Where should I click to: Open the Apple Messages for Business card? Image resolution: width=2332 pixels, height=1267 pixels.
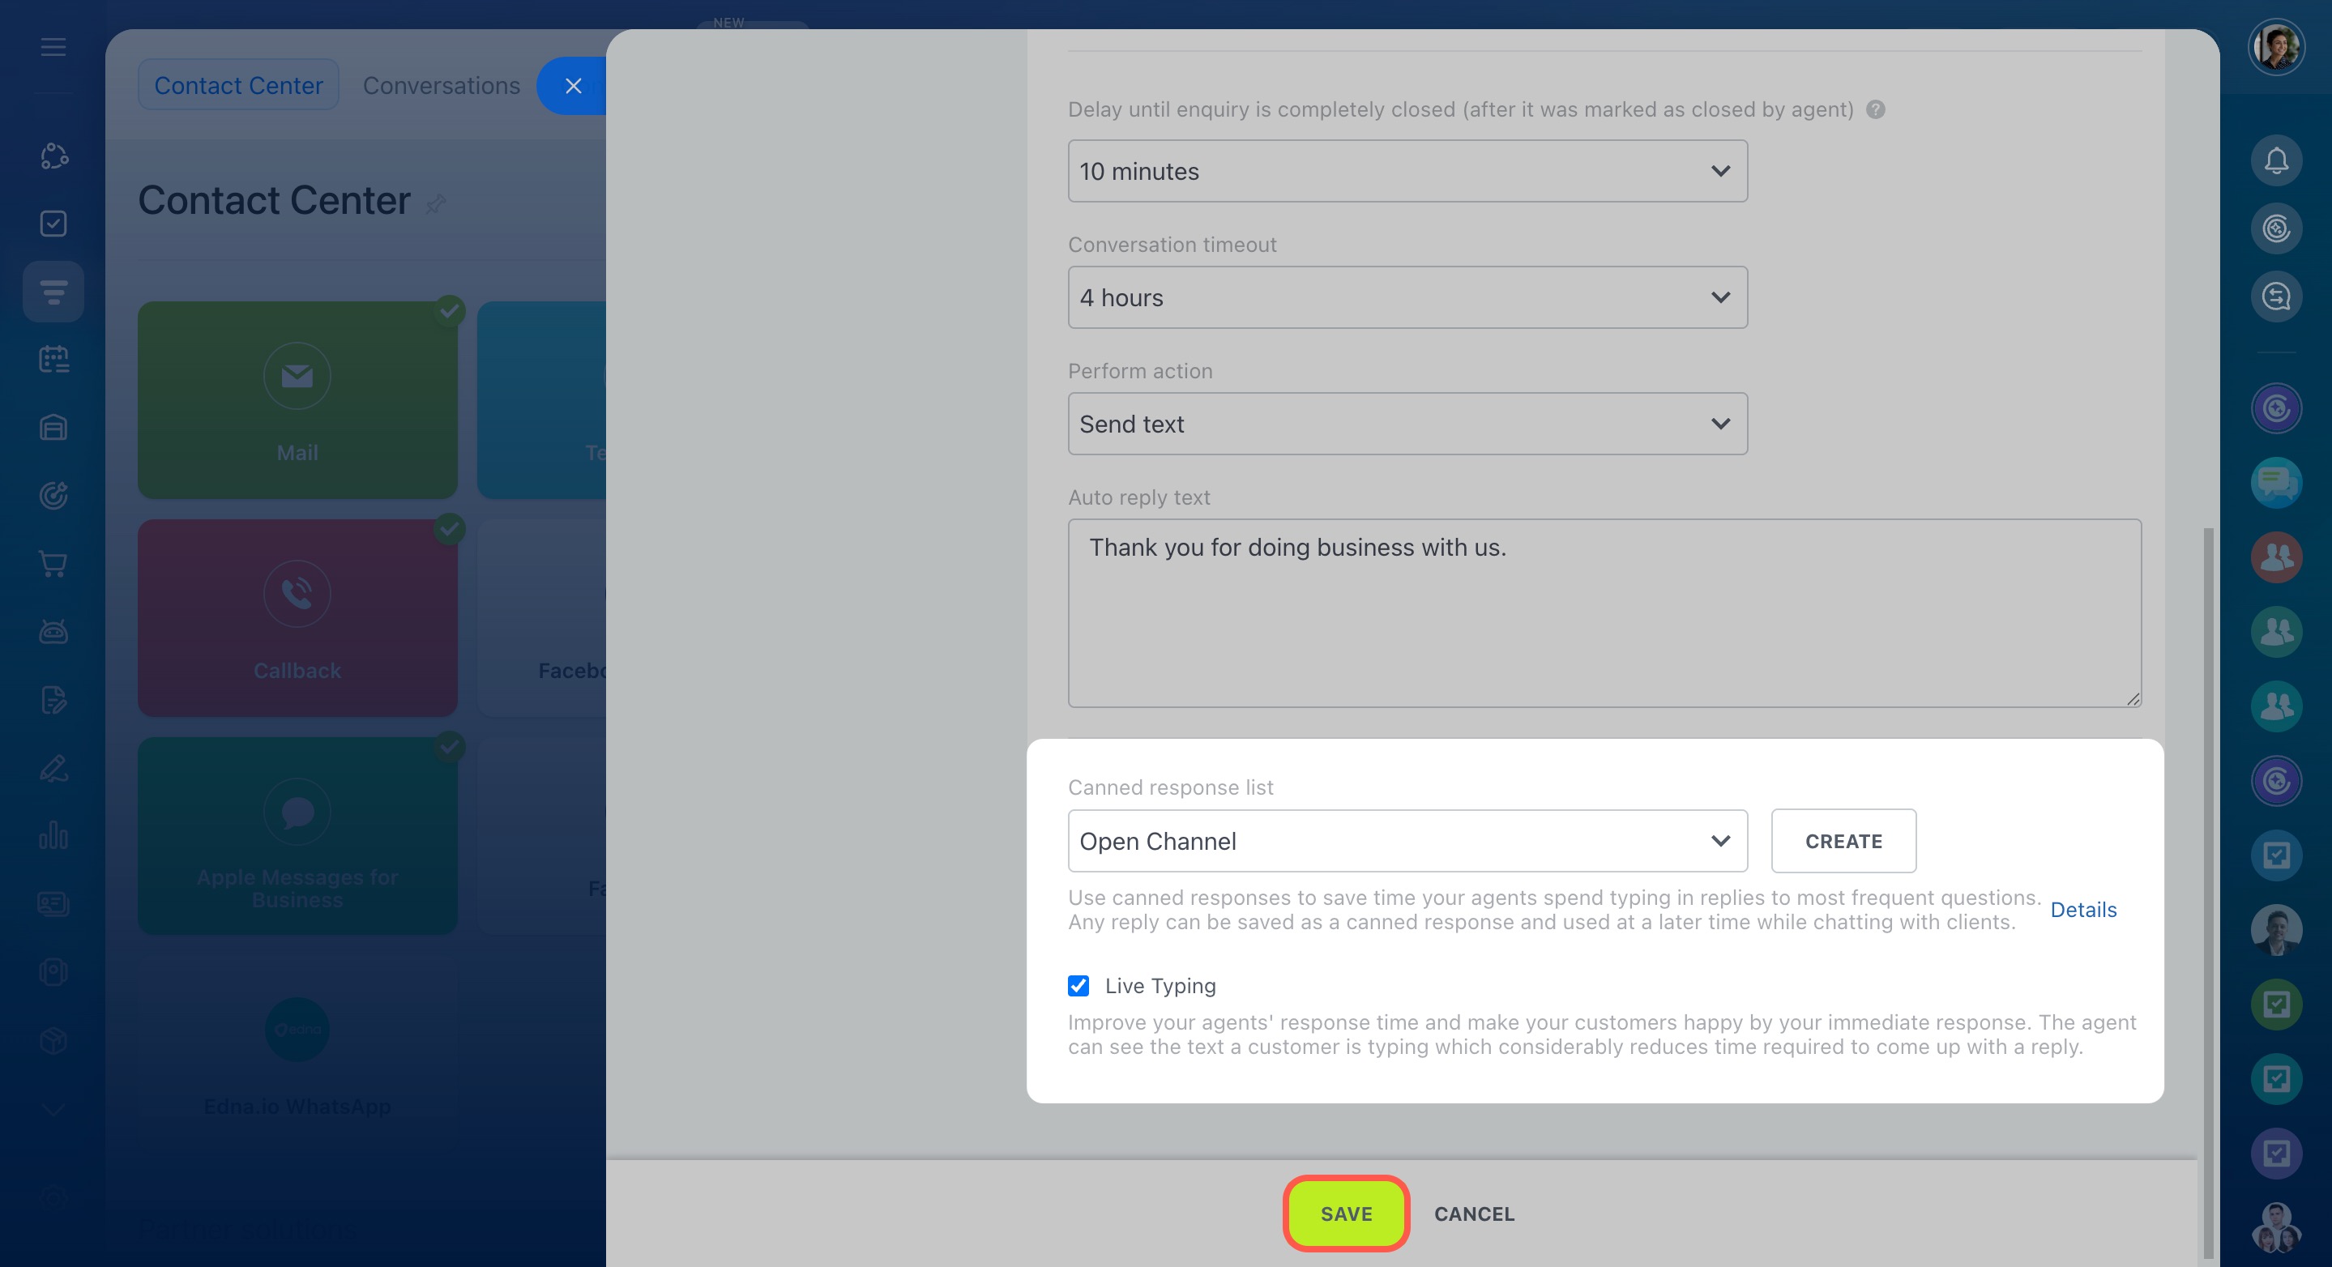click(297, 836)
